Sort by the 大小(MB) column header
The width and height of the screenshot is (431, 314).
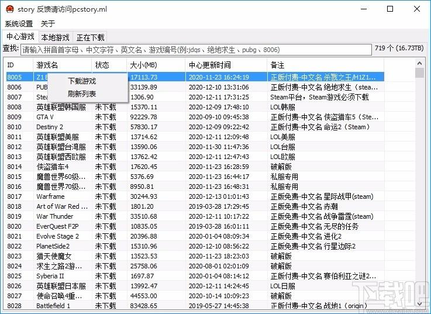pyautogui.click(x=156, y=65)
